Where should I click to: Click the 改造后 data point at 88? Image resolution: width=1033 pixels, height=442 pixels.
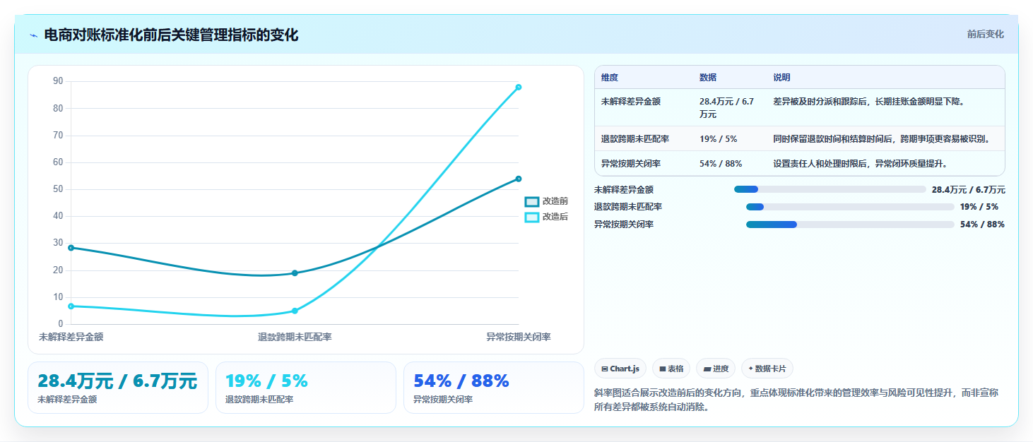pos(519,88)
